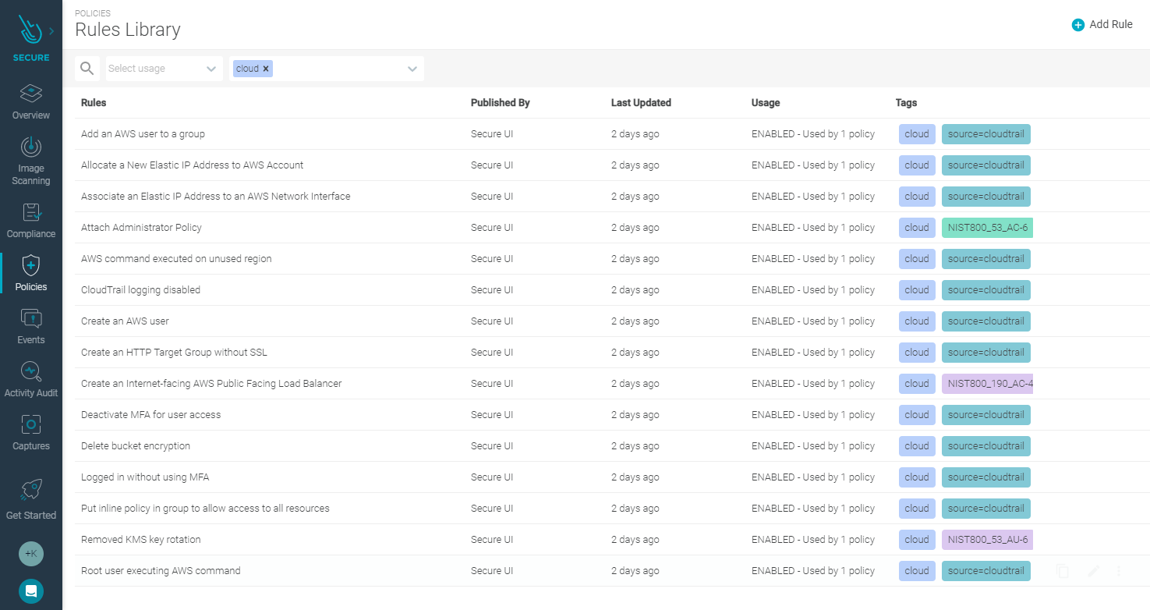Open the +K user avatar menu
This screenshot has width=1150, height=610.
click(x=31, y=554)
